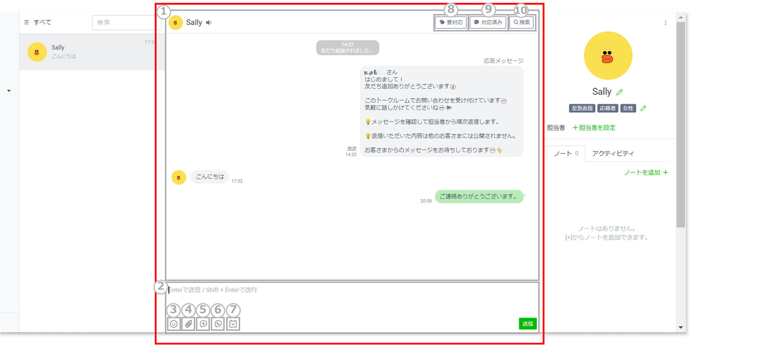Open the emoji sticker picker

click(x=174, y=324)
